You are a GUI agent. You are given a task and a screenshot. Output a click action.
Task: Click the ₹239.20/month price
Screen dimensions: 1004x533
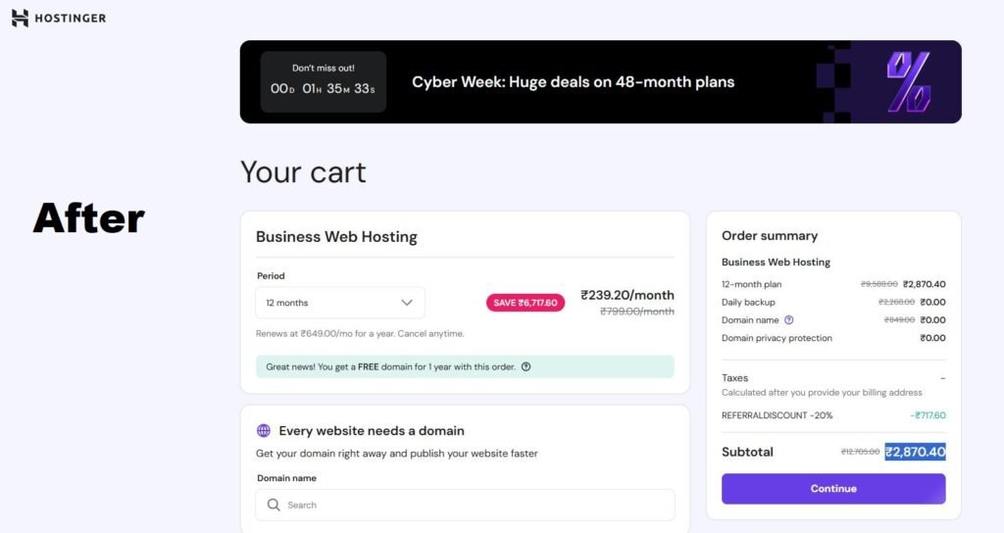[x=627, y=294]
